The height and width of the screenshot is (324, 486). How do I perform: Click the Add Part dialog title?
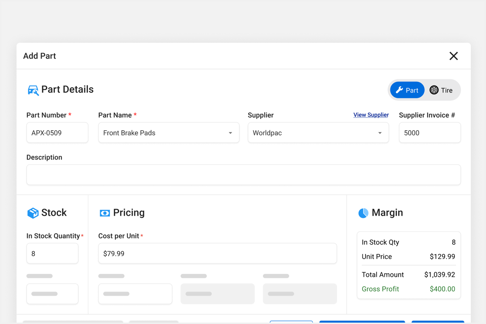pyautogui.click(x=40, y=56)
